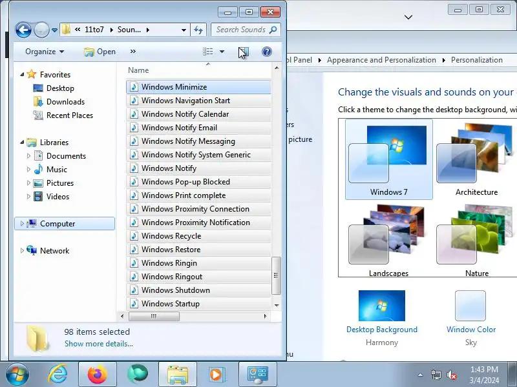Viewport: 517px width, 387px height.
Task: Click the Windows Notify Calendar file icon
Action: 134,114
